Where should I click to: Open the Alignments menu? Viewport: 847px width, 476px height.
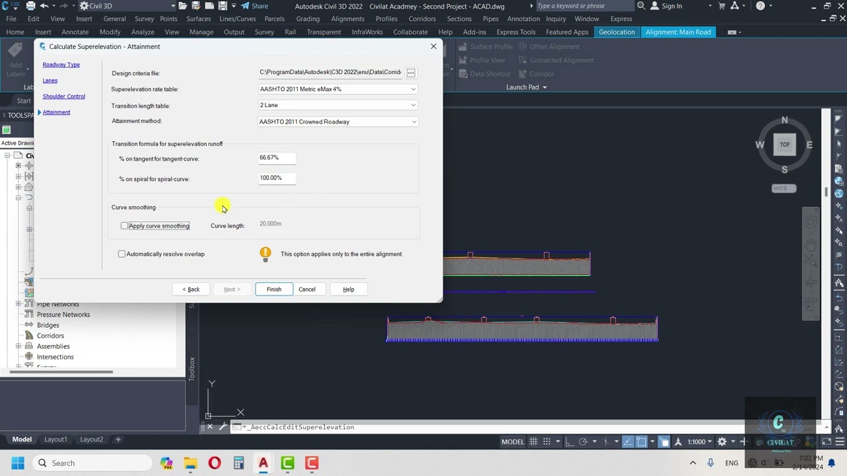(347, 19)
